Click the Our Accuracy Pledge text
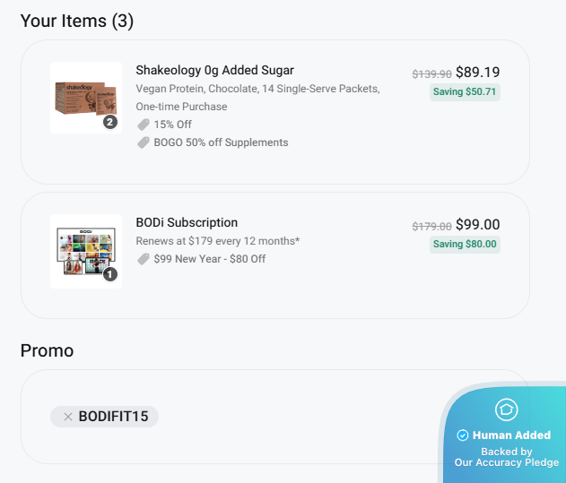Viewport: 566px width, 483px height. 507,462
